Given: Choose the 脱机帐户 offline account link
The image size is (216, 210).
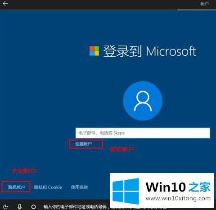Looking at the screenshot, I should [x=17, y=187].
